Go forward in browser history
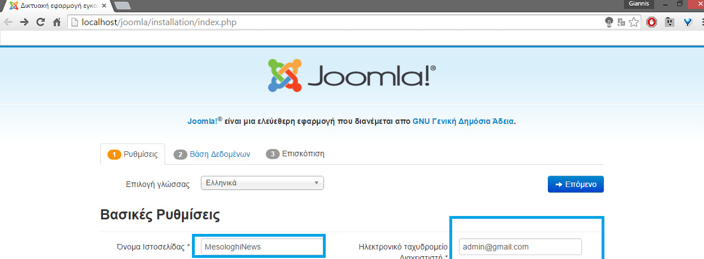The width and height of the screenshot is (704, 259). (x=24, y=22)
